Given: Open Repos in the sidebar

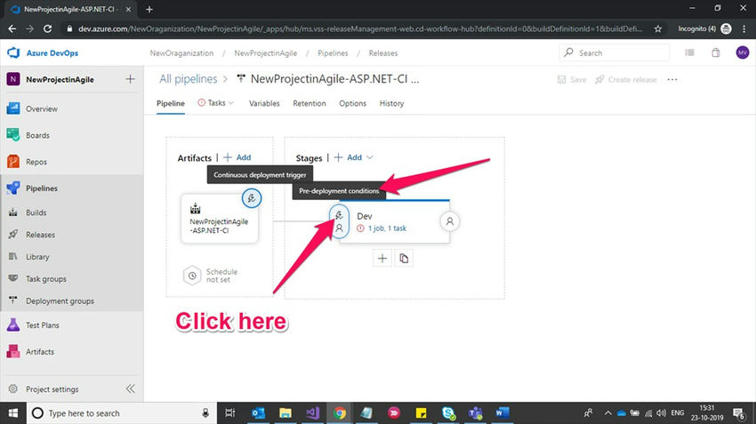Looking at the screenshot, I should [x=36, y=162].
